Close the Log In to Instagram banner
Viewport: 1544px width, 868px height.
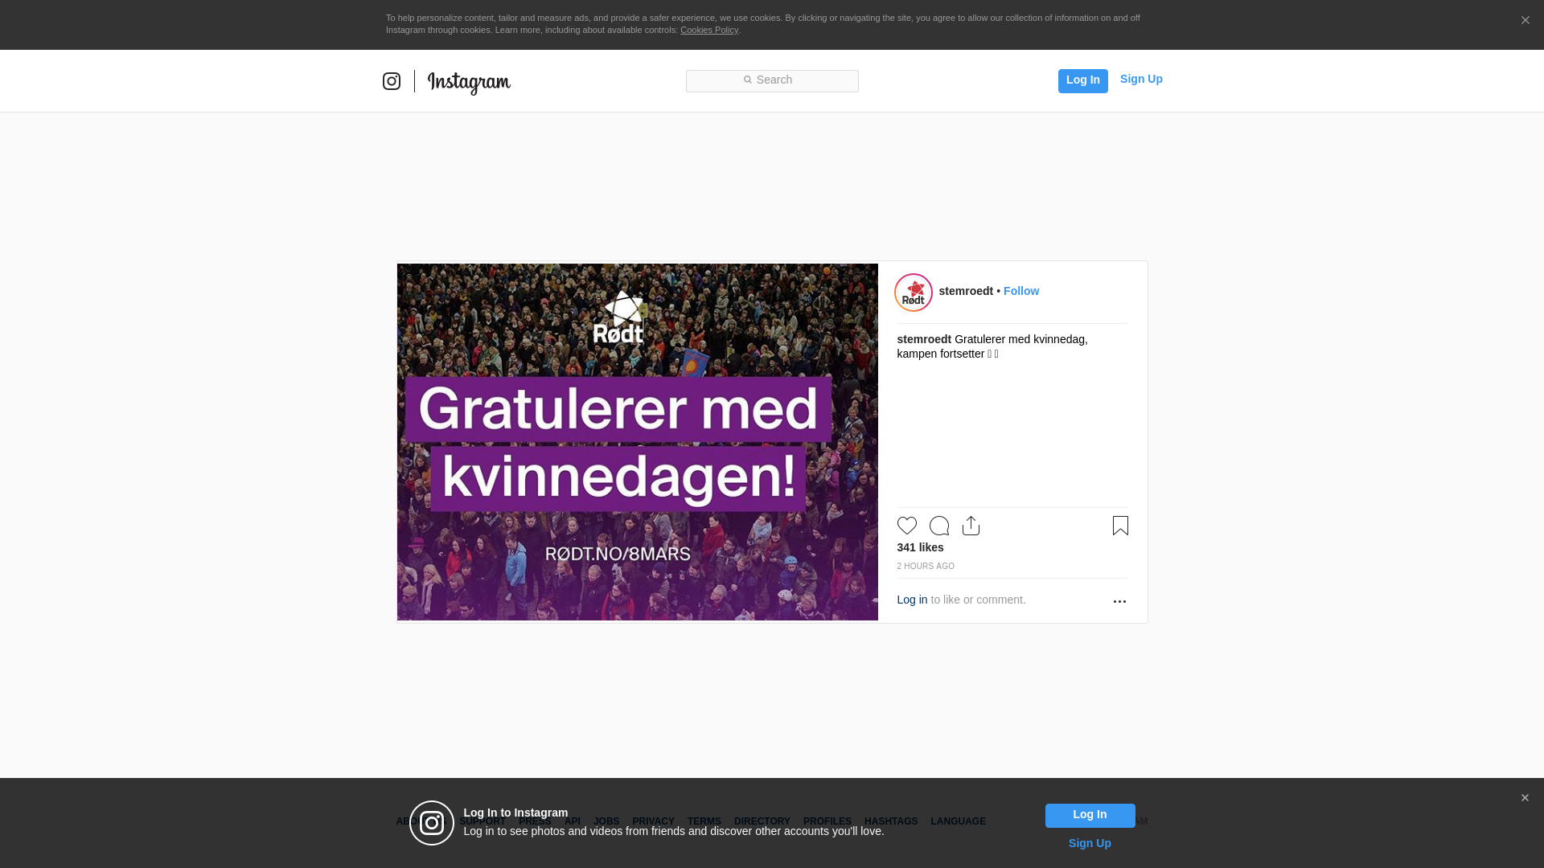(x=1525, y=798)
